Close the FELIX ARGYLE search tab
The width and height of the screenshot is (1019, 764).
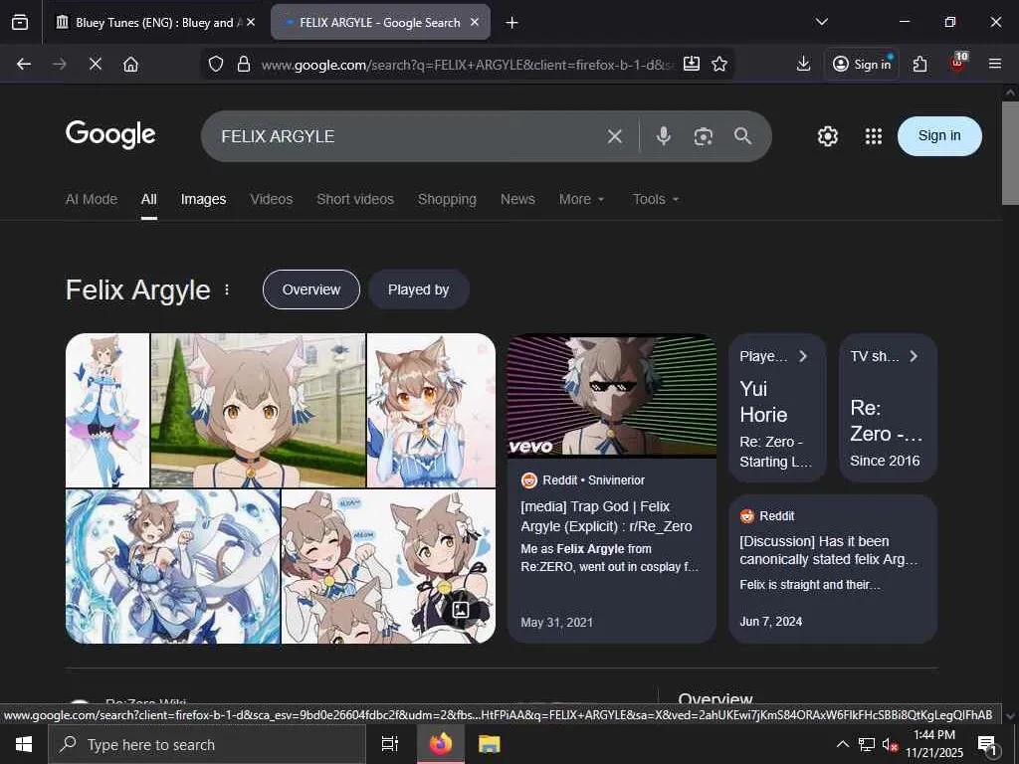pyautogui.click(x=475, y=22)
